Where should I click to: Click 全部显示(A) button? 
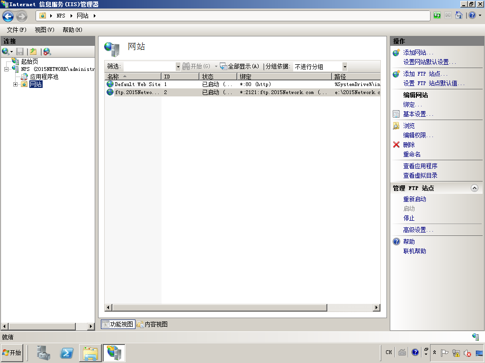[240, 66]
